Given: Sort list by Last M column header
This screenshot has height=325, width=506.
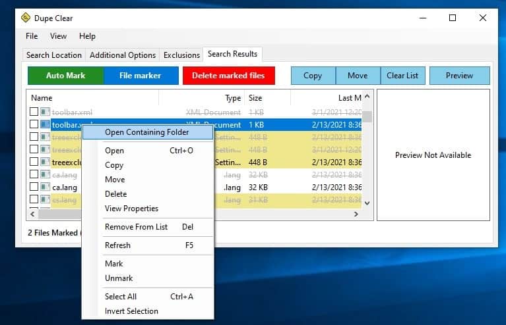Looking at the screenshot, I should pyautogui.click(x=327, y=98).
